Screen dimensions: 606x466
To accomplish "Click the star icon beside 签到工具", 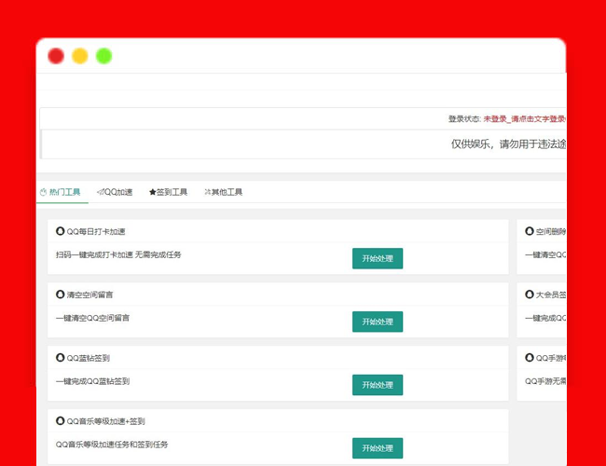I will click(x=152, y=192).
